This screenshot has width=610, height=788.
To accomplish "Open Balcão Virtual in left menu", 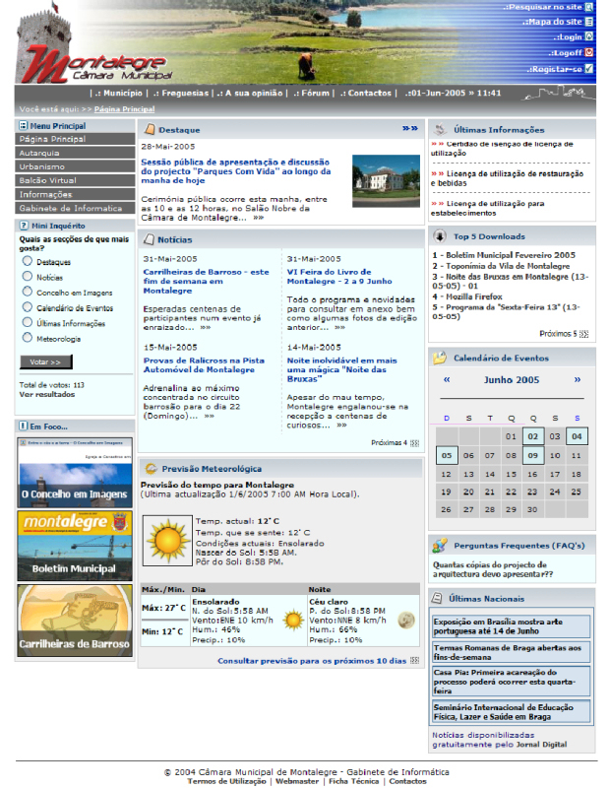I will [75, 180].
